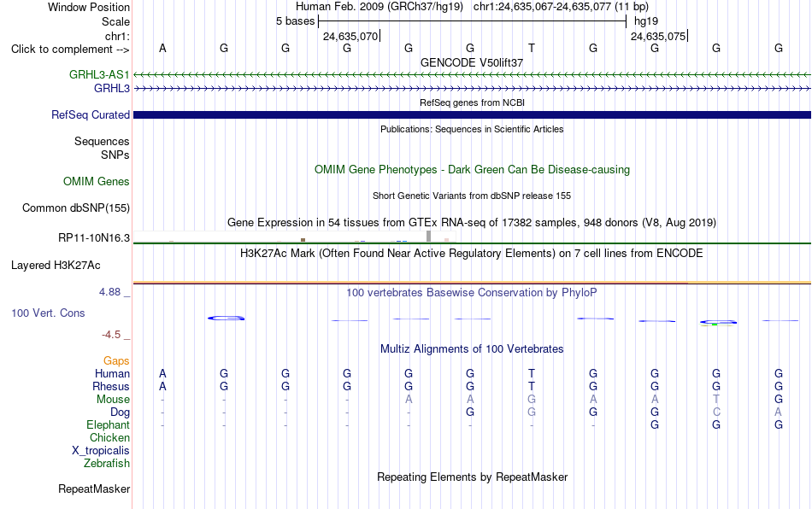Click the Dog alignment row label
The width and height of the screenshot is (812, 509).
coord(120,412)
